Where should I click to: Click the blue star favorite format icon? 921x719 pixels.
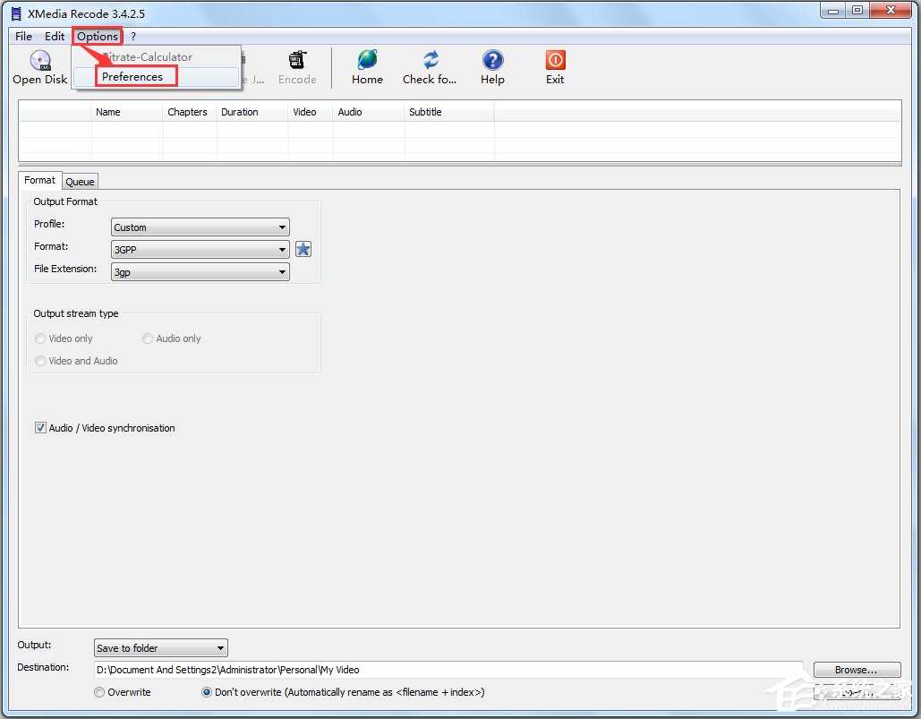point(303,249)
